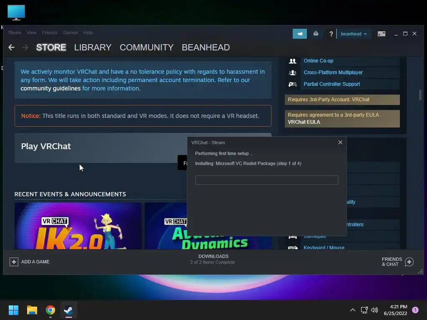Open the VRChat EULA link
This screenshot has width=427, height=320.
point(304,122)
